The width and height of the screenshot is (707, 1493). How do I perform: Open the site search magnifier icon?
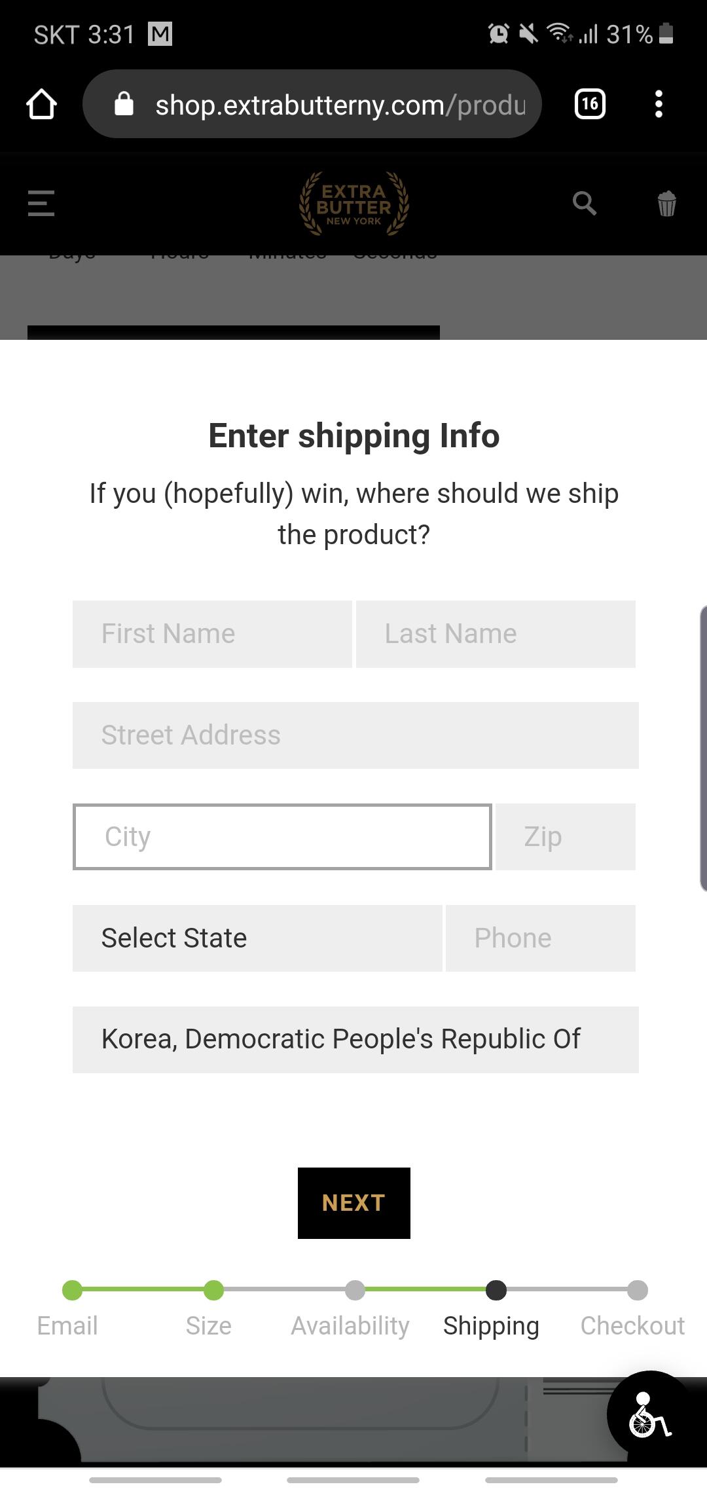click(584, 203)
